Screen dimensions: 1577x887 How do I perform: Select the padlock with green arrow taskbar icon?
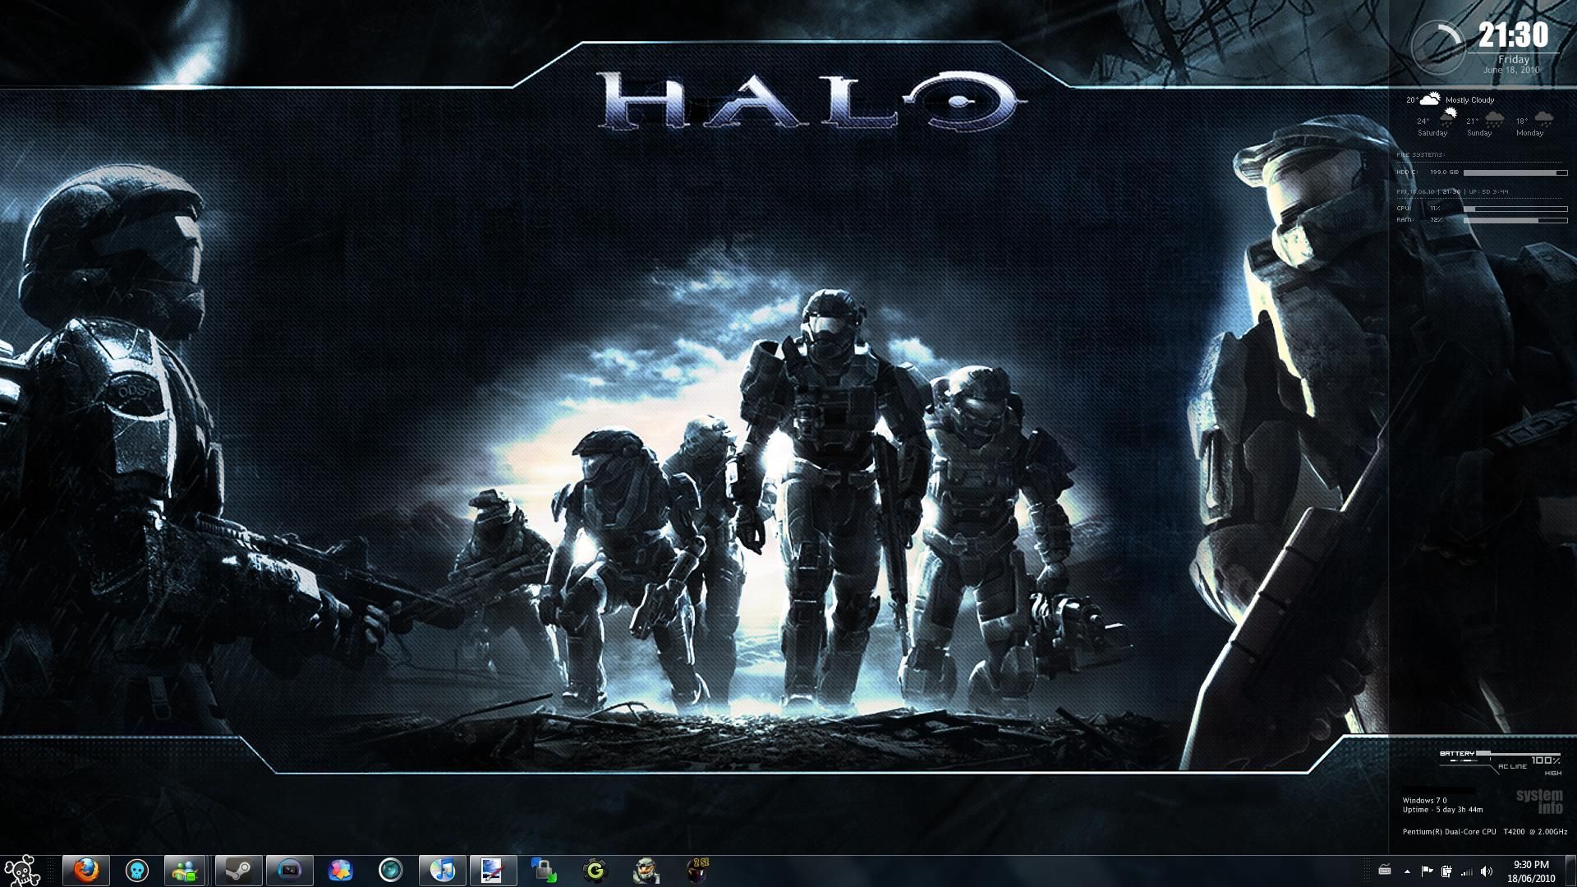542,869
